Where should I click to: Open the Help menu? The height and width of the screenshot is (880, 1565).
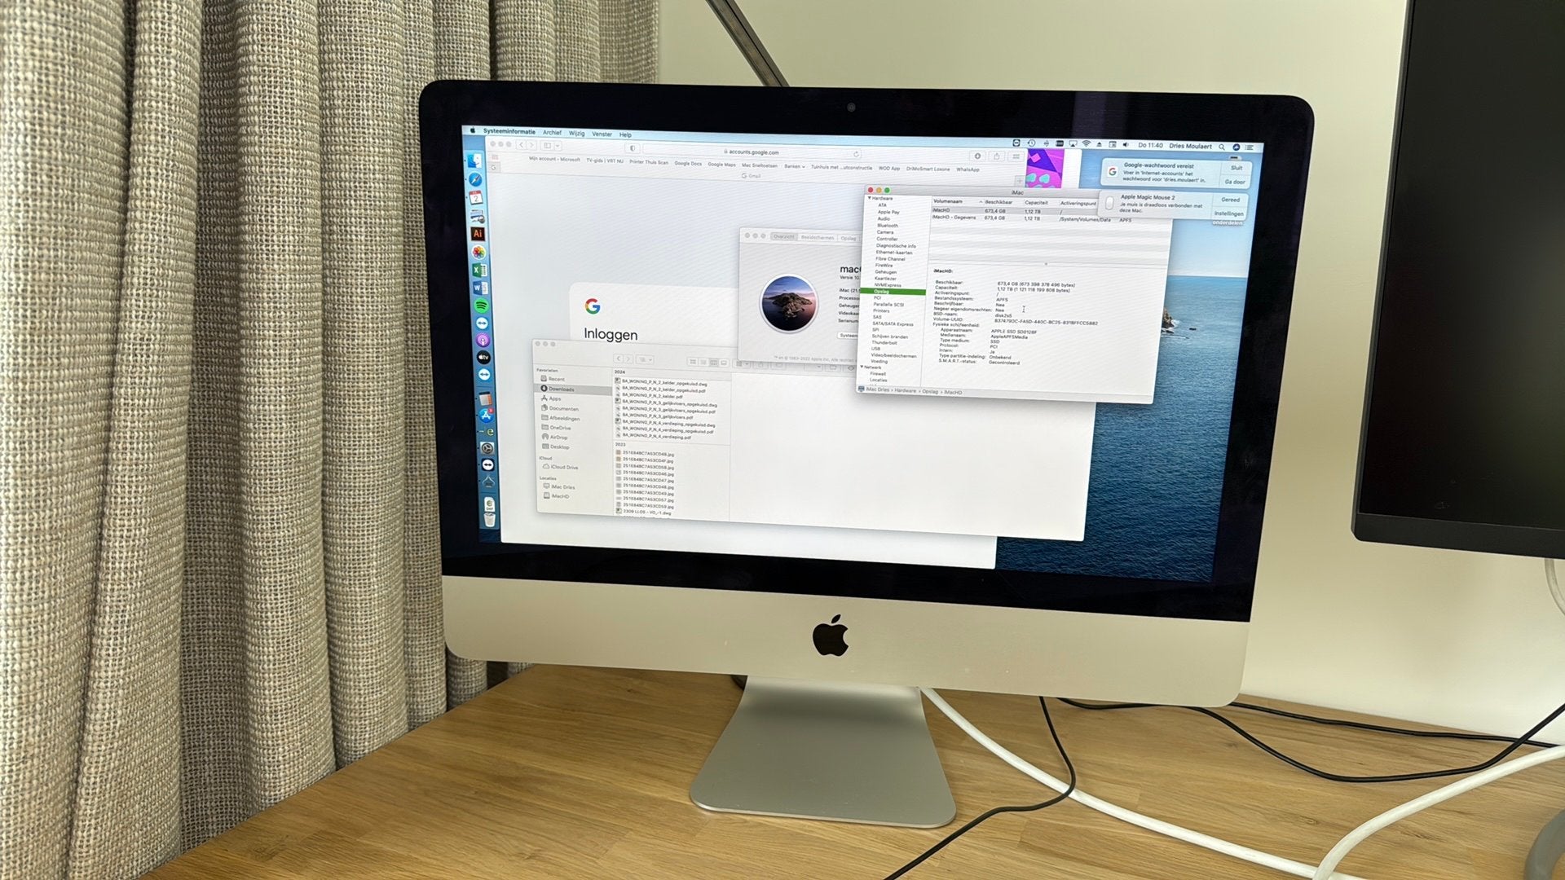click(x=625, y=134)
